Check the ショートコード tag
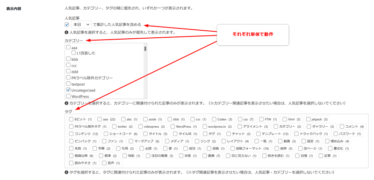374x180 pixels. (x=106, y=134)
